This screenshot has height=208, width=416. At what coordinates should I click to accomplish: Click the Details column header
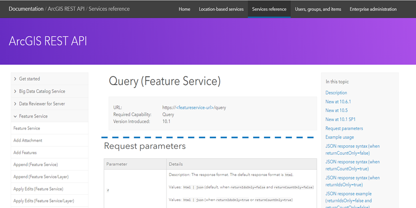tap(242, 164)
